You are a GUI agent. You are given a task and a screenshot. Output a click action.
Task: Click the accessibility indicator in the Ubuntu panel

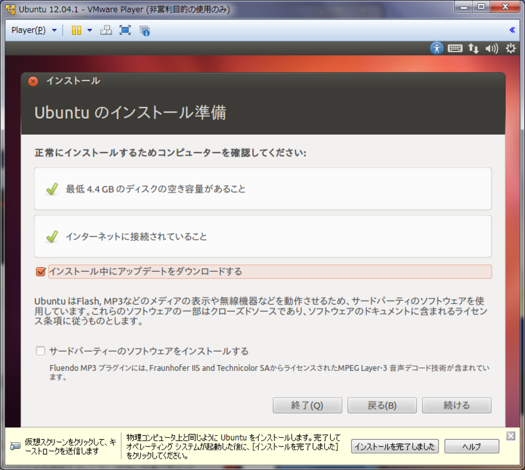tap(436, 48)
